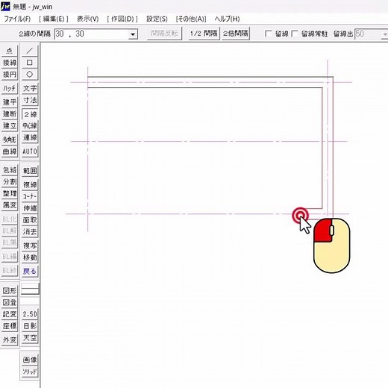Select the ハッチ hatch tool
Viewport: 388px width, 388px height.
[x=10, y=88]
